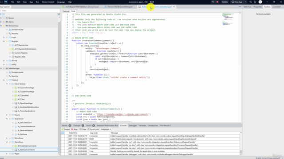Image resolution: width=284 pixels, height=159 pixels.
Task: Open the Advanced dropdown in the Console
Action: click(106, 129)
